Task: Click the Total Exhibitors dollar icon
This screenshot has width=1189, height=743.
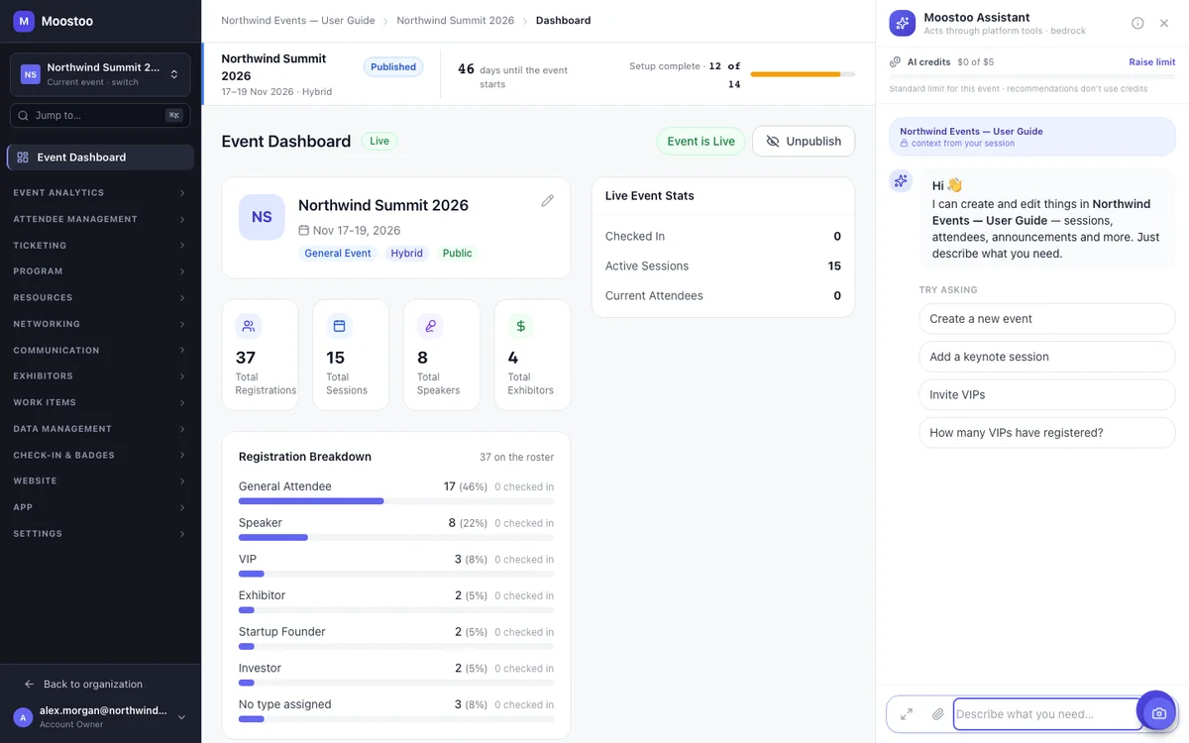Action: pyautogui.click(x=521, y=325)
